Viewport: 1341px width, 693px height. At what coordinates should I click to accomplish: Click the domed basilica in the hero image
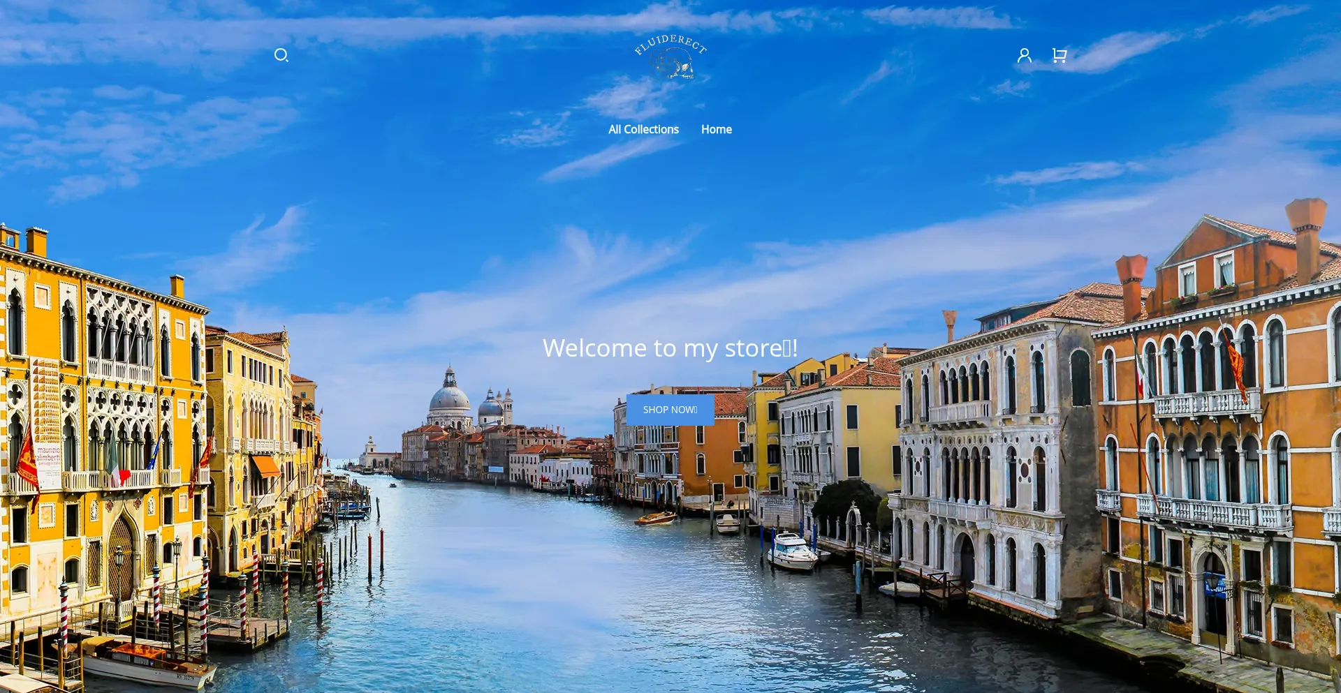coord(450,399)
